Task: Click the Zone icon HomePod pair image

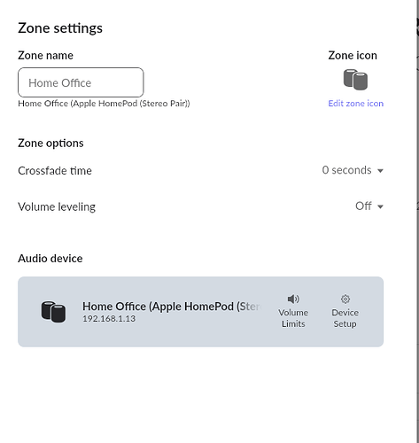Action: tap(355, 80)
